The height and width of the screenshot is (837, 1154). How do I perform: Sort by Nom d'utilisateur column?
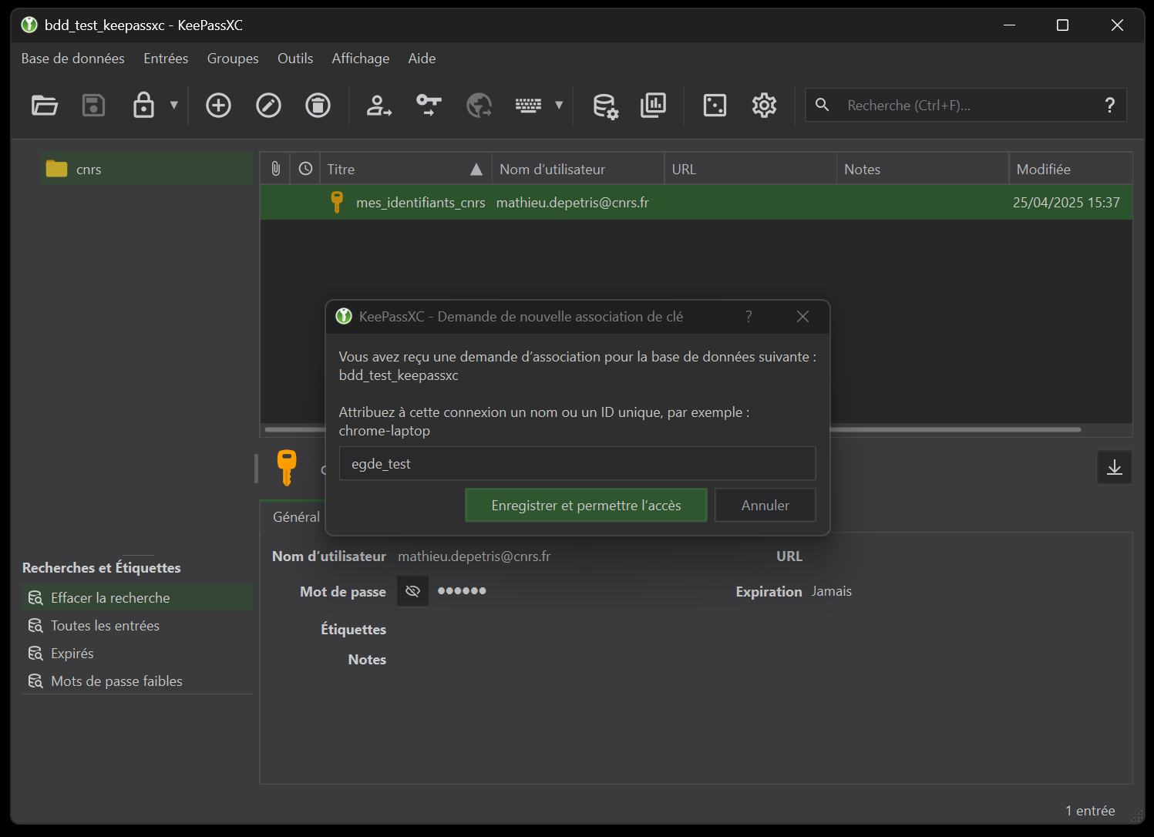click(x=578, y=169)
